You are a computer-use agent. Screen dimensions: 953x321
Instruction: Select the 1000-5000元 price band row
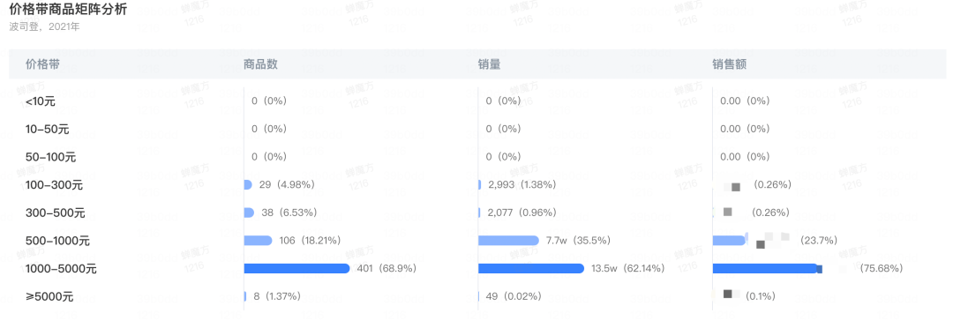point(476,269)
